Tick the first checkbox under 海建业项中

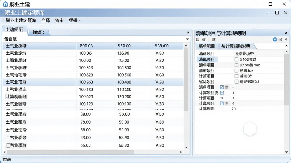tap(236, 59)
